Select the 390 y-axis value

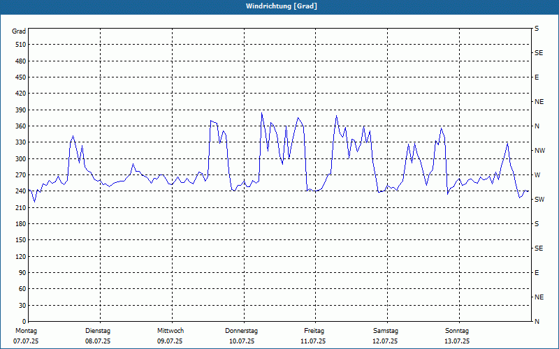[x=21, y=110]
